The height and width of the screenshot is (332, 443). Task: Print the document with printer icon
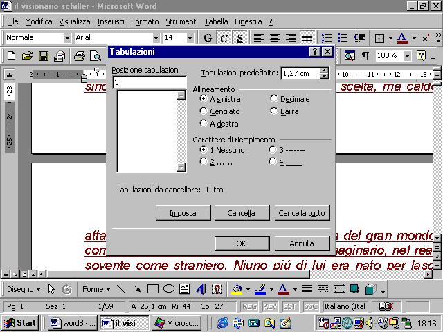pos(80,56)
